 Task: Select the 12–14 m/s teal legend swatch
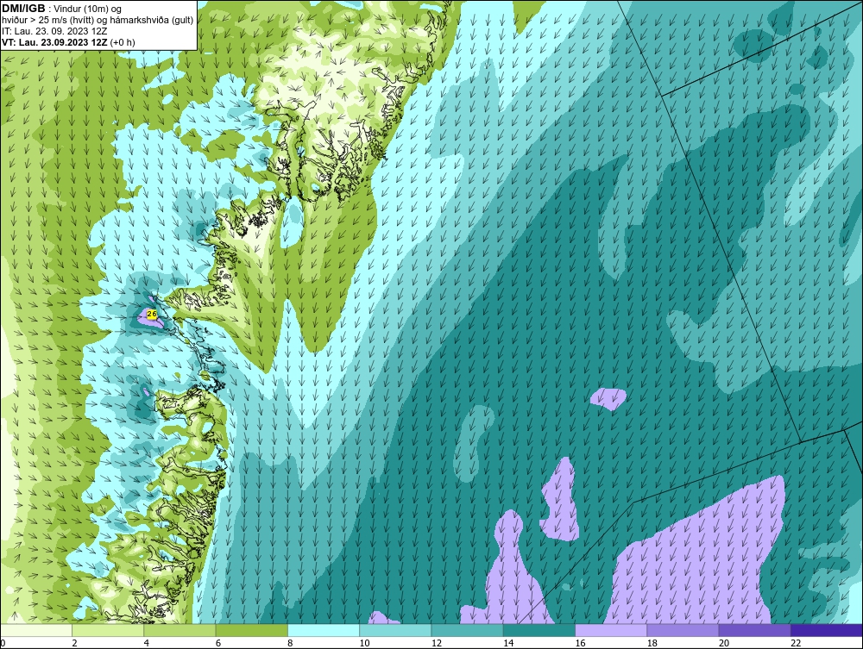pyautogui.click(x=467, y=630)
